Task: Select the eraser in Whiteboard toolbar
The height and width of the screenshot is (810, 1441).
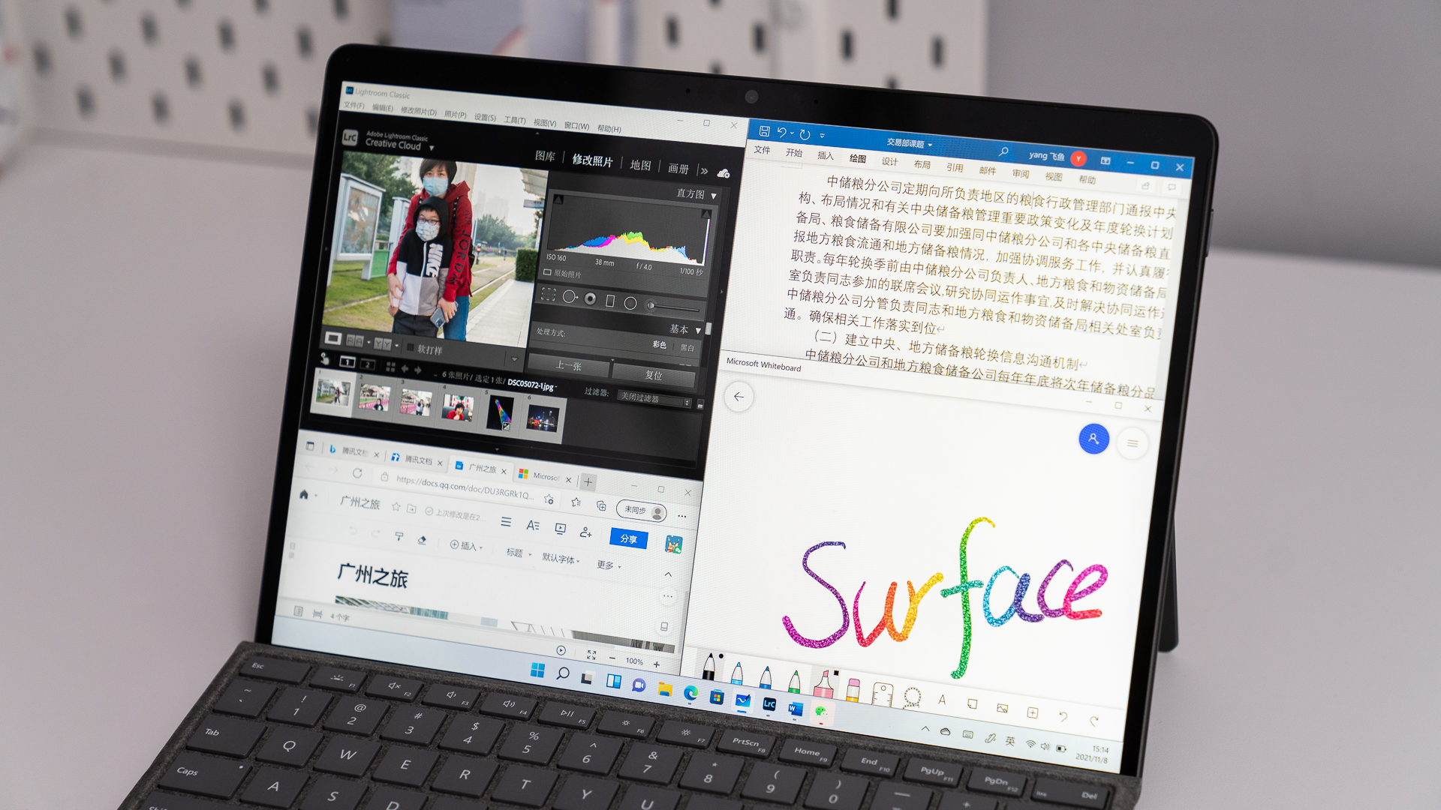Action: tap(853, 688)
